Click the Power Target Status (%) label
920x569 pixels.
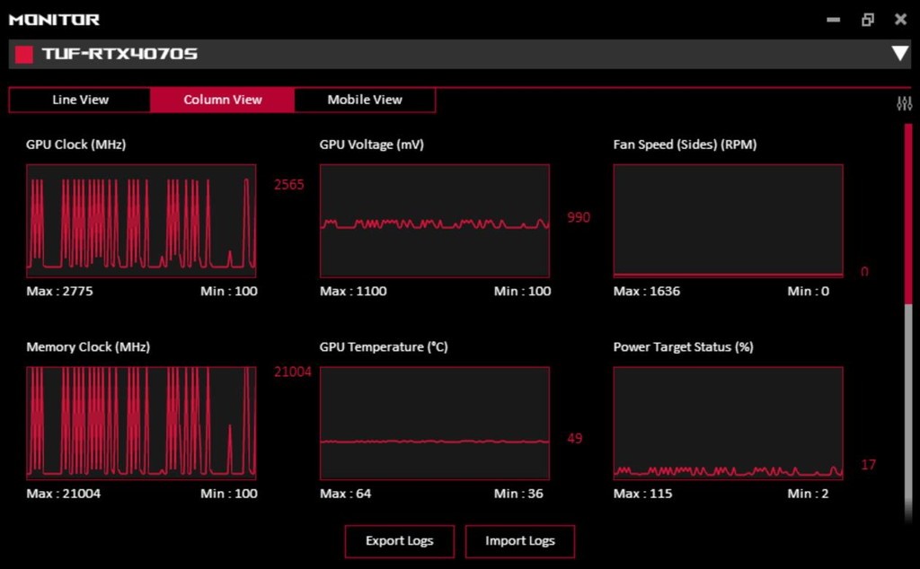[x=683, y=347]
